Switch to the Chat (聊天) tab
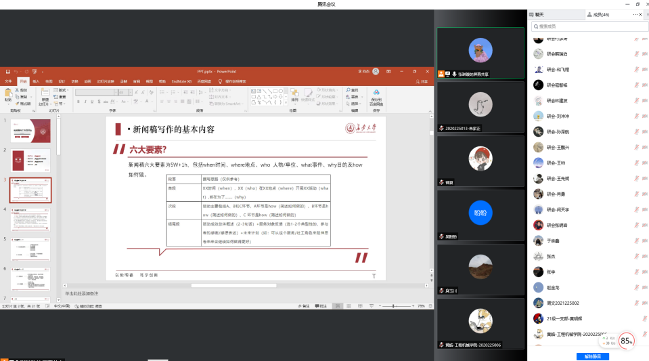The height and width of the screenshot is (361, 649). [x=539, y=14]
